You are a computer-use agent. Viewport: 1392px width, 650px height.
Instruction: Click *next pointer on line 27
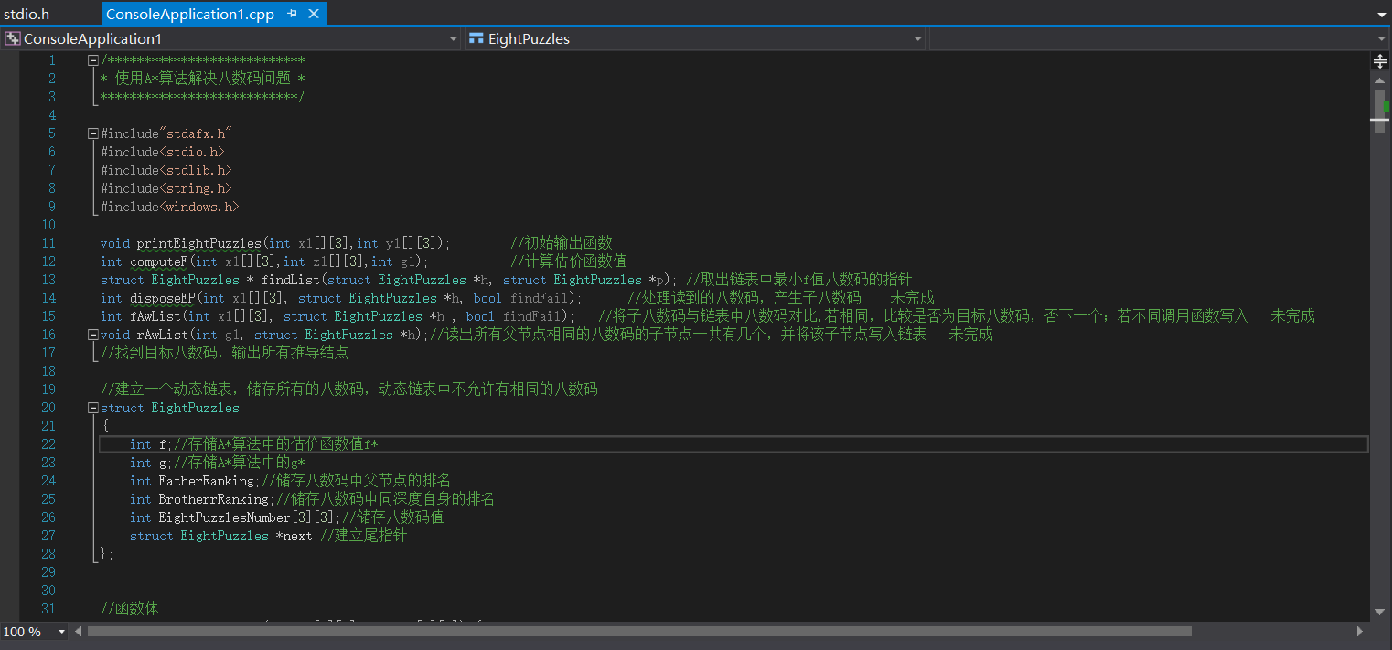pos(294,536)
